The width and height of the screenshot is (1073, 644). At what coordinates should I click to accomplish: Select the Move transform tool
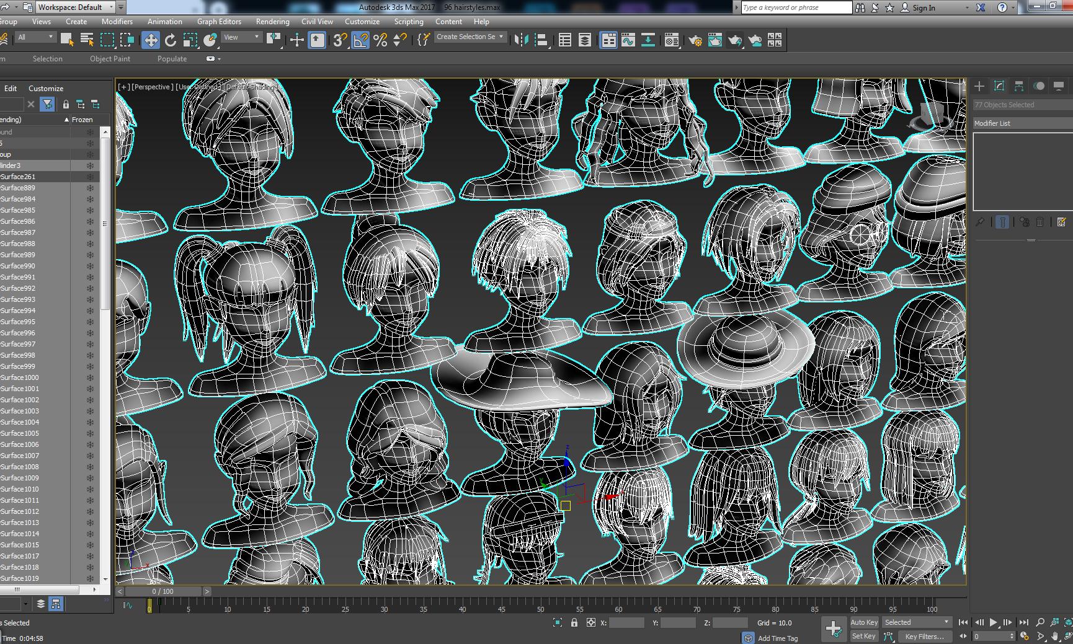tap(150, 40)
